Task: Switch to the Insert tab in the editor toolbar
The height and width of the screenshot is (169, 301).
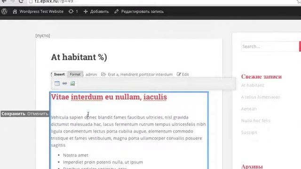Action: tap(59, 74)
